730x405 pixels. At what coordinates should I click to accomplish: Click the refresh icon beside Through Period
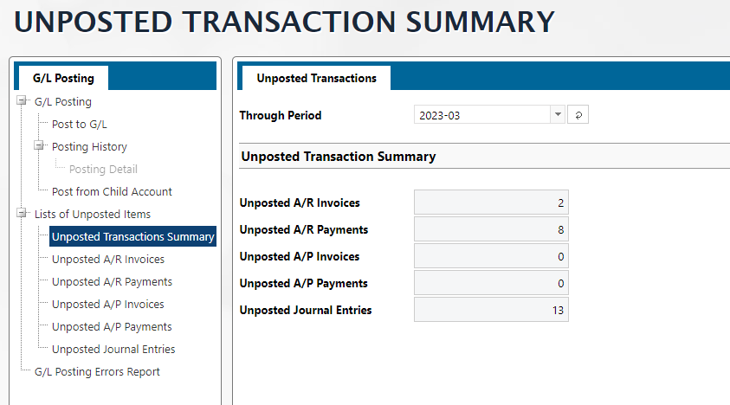coord(578,115)
